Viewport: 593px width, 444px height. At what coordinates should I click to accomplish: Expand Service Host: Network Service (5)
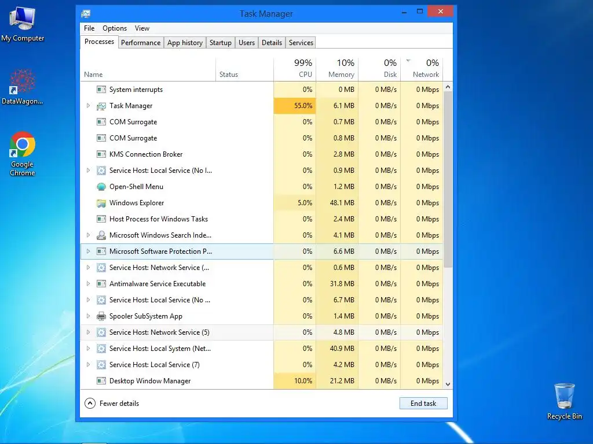click(88, 332)
